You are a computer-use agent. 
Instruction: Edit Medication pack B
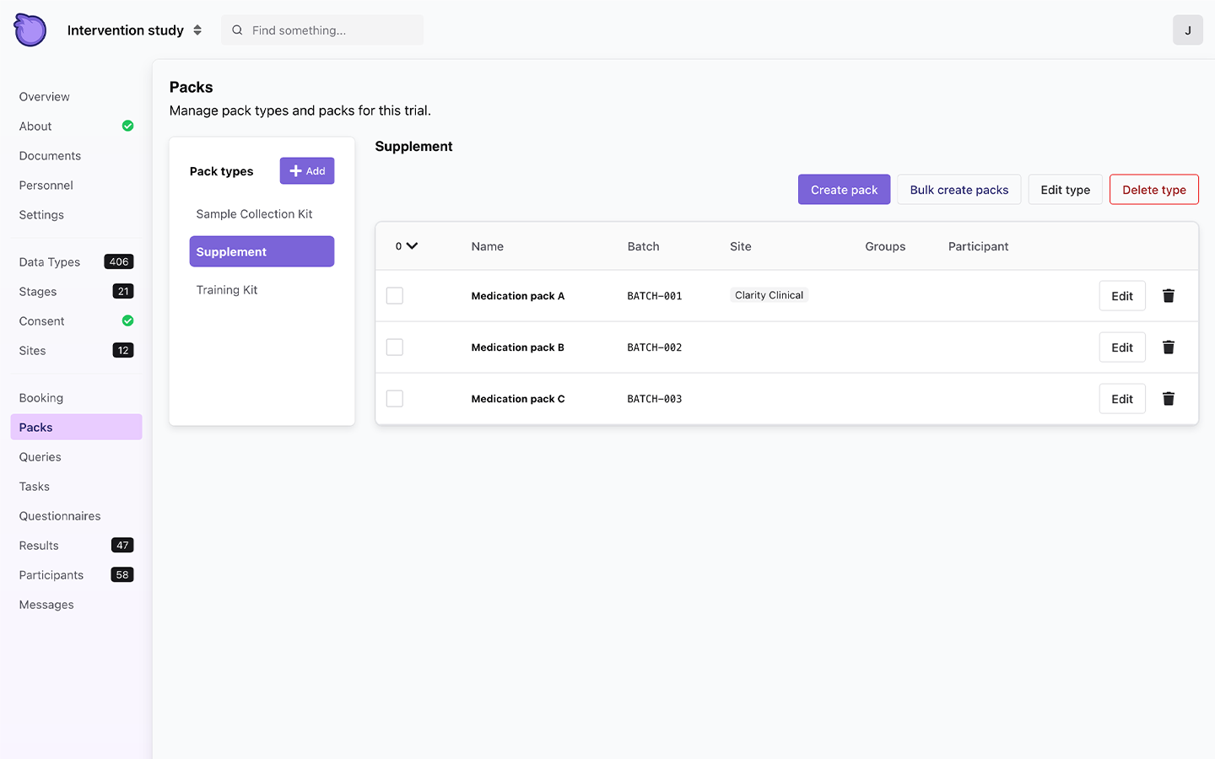[1122, 347]
